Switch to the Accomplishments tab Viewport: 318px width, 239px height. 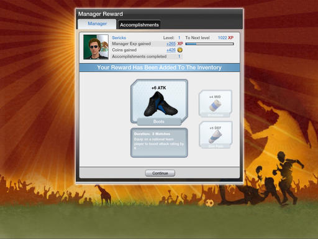(x=139, y=25)
